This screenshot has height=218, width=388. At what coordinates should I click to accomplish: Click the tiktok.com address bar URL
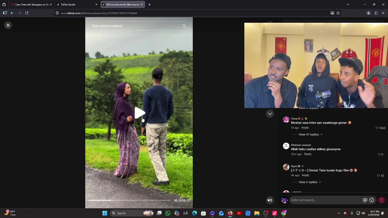(x=99, y=13)
